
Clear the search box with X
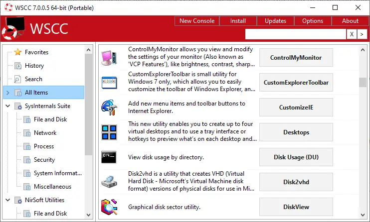352,34
